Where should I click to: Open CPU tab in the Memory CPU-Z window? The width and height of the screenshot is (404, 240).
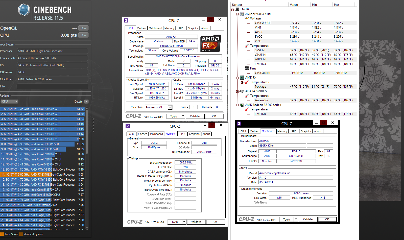click(131, 134)
